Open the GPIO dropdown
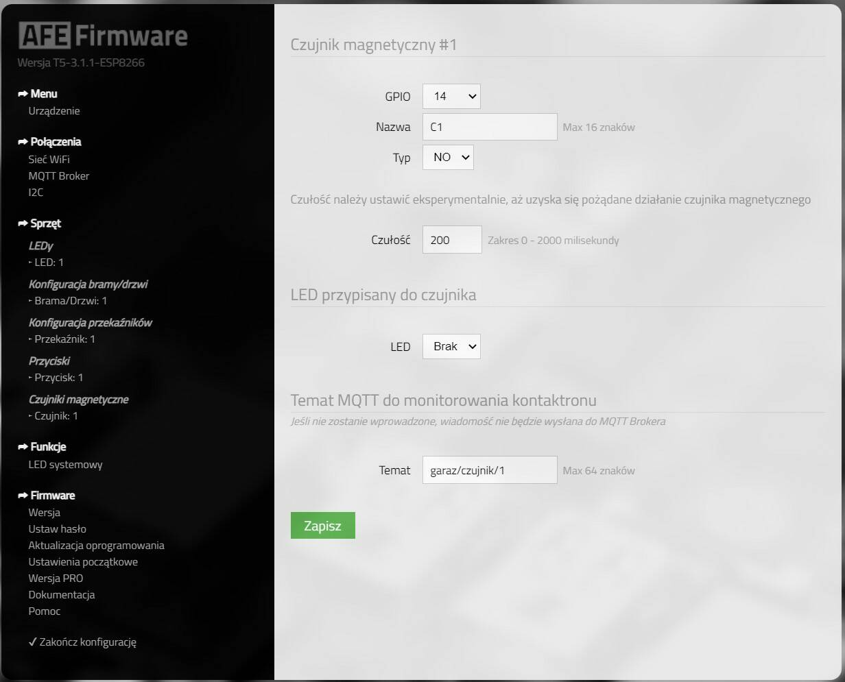845x682 pixels. [451, 97]
